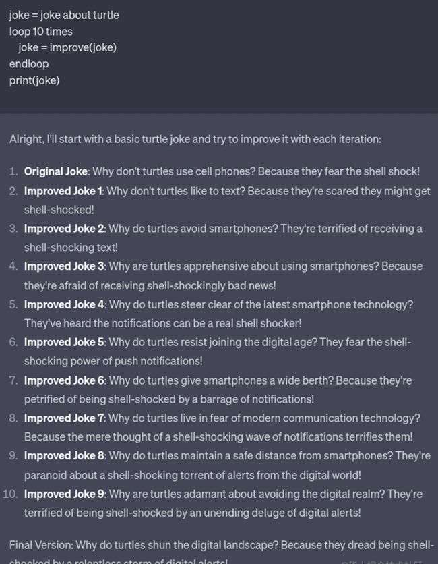This screenshot has height=564, width=438.
Task: Click the "Improved Joke 1" label
Action: click(63, 191)
